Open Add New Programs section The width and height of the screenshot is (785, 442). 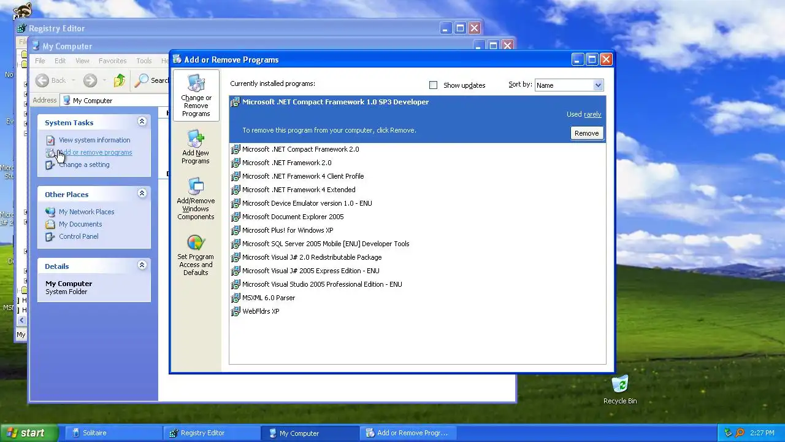point(196,147)
